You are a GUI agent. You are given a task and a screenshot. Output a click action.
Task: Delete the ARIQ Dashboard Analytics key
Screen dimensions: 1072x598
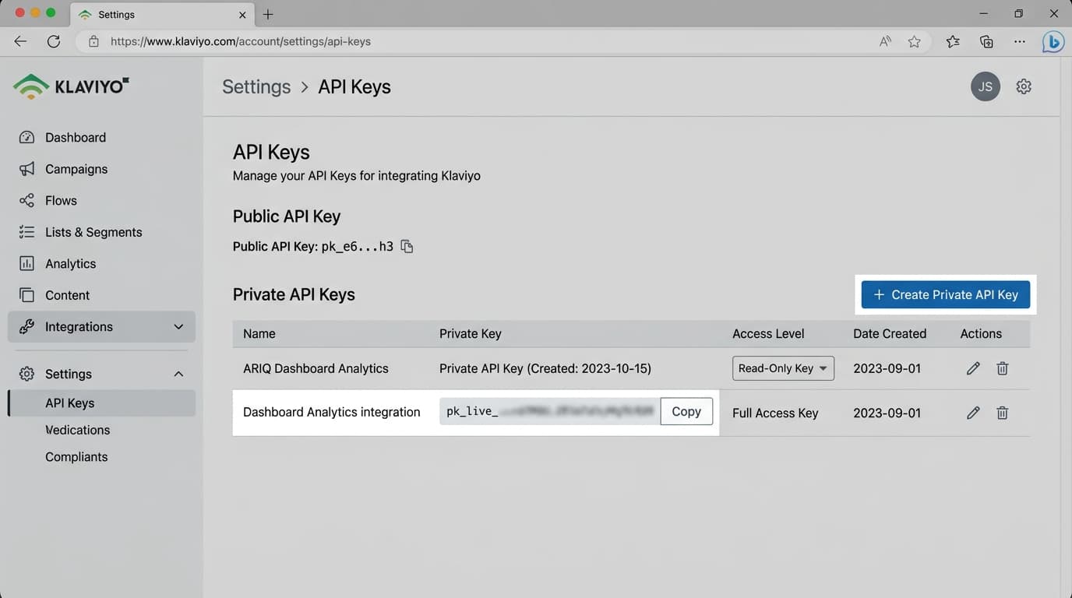1003,368
